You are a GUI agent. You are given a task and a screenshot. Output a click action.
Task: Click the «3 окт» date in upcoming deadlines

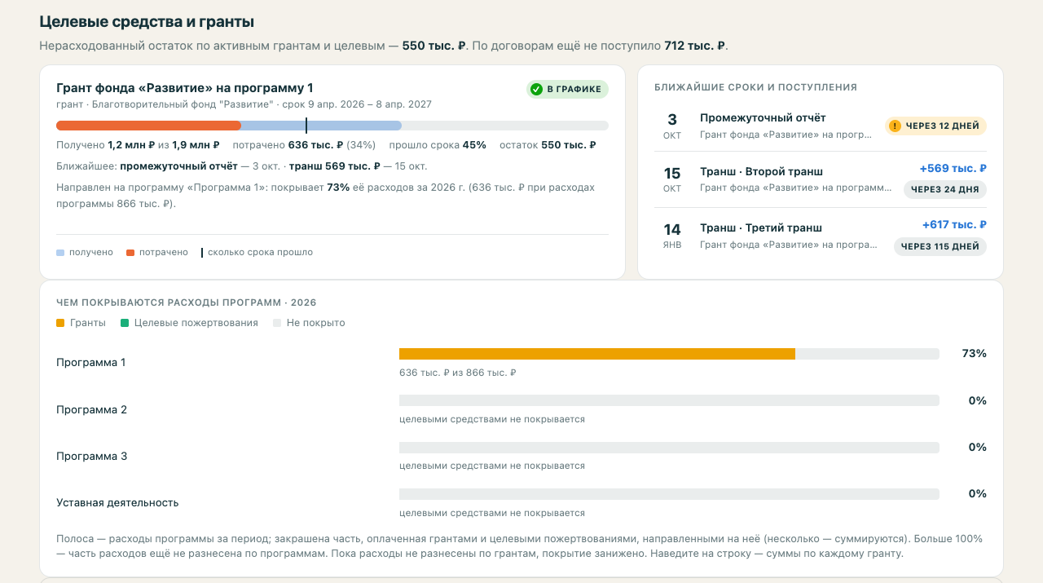pyautogui.click(x=672, y=126)
